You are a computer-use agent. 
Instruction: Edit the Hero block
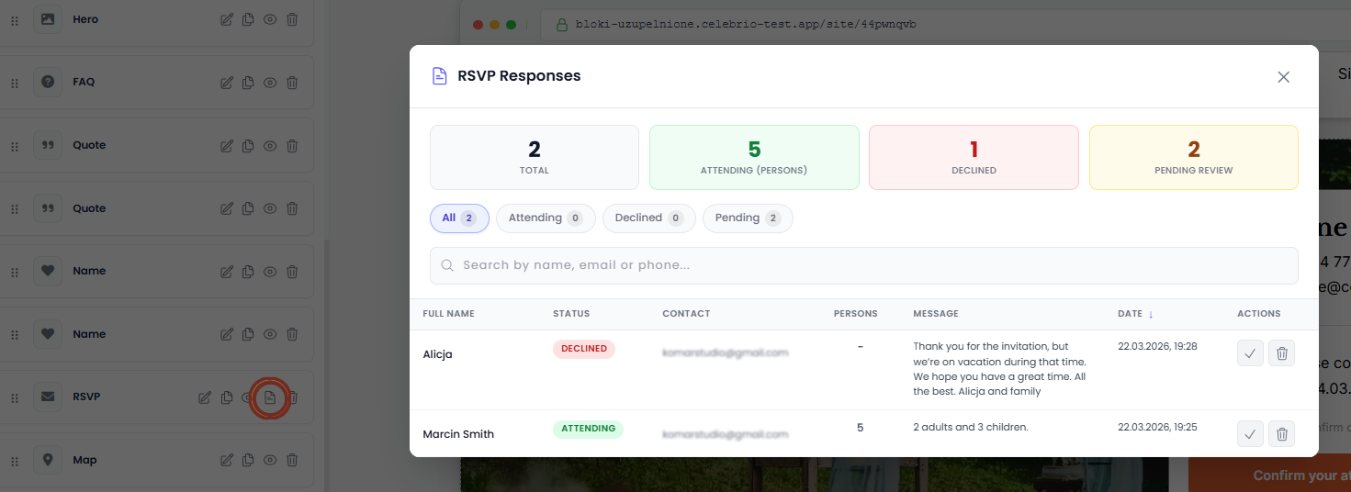[227, 19]
